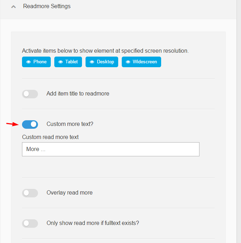Click the Readmore Settings header title
Viewport: 241px width, 243px height.
point(46,6)
